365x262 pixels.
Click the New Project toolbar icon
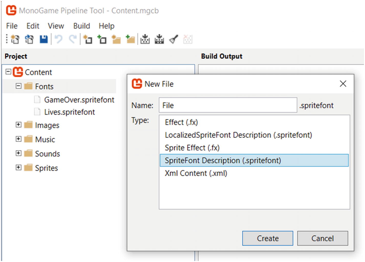click(x=15, y=39)
